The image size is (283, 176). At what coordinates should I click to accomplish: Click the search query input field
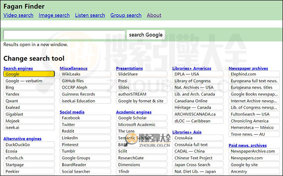pyautogui.click(x=64, y=35)
